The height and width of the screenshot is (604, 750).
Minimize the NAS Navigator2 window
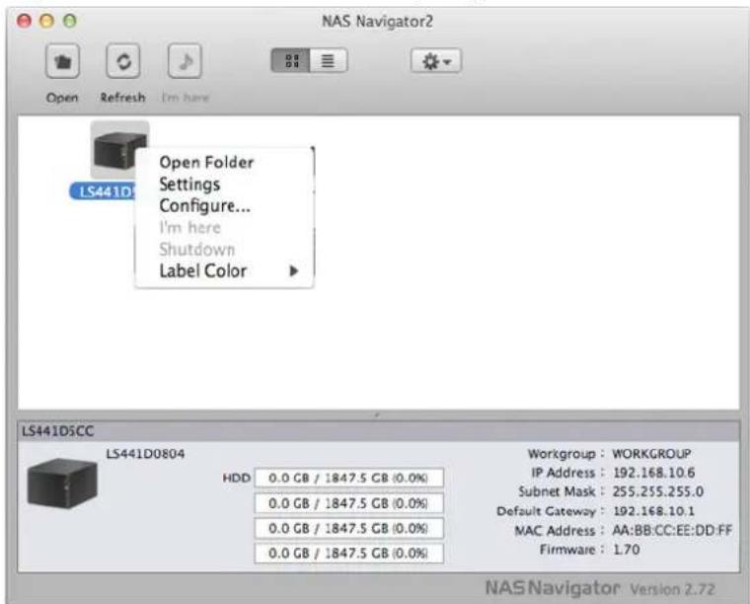47,21
